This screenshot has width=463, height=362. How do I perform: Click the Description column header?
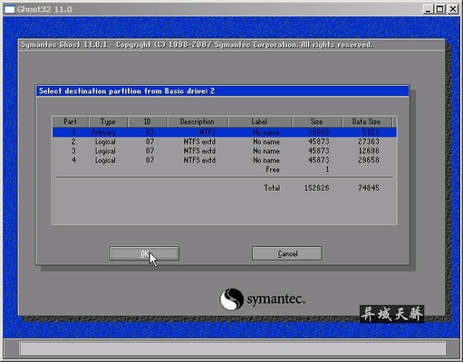[x=198, y=122]
